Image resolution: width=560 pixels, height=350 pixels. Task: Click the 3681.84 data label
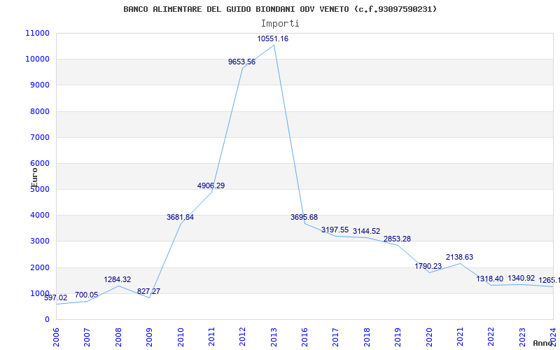(180, 217)
